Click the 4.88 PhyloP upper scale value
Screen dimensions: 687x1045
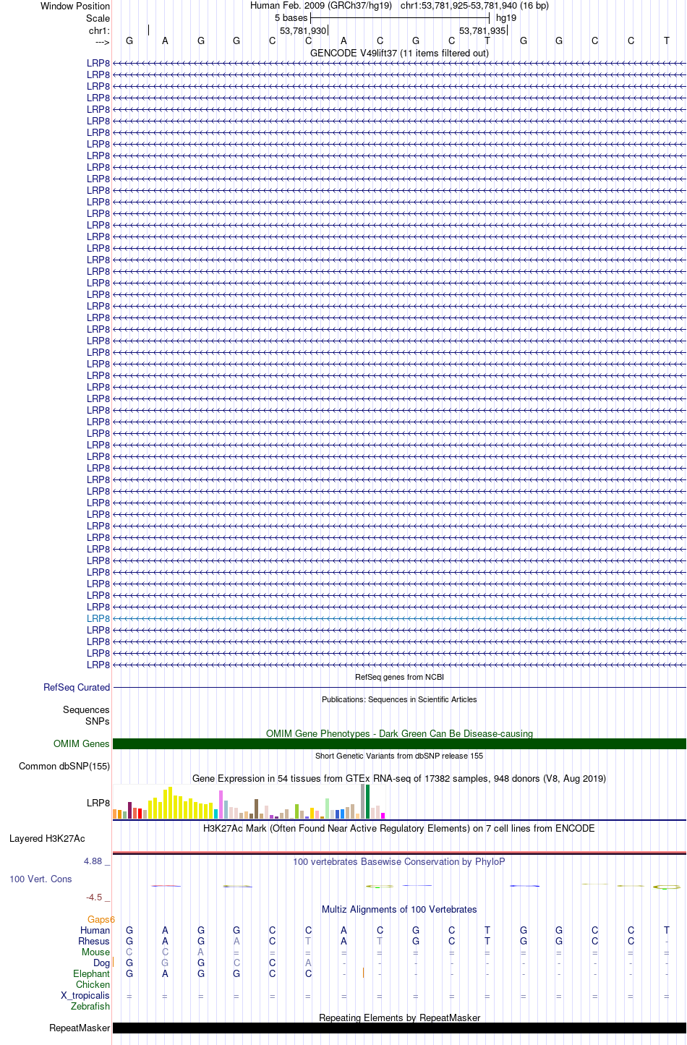(x=97, y=861)
